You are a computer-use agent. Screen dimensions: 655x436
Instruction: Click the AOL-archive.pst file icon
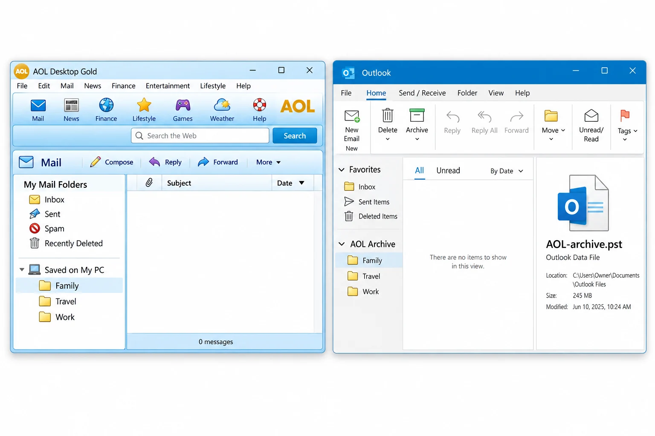point(583,203)
